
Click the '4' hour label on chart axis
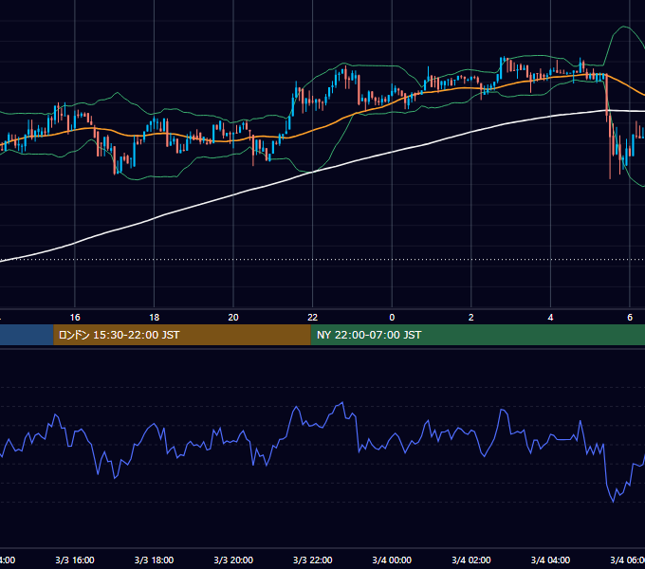coord(550,318)
